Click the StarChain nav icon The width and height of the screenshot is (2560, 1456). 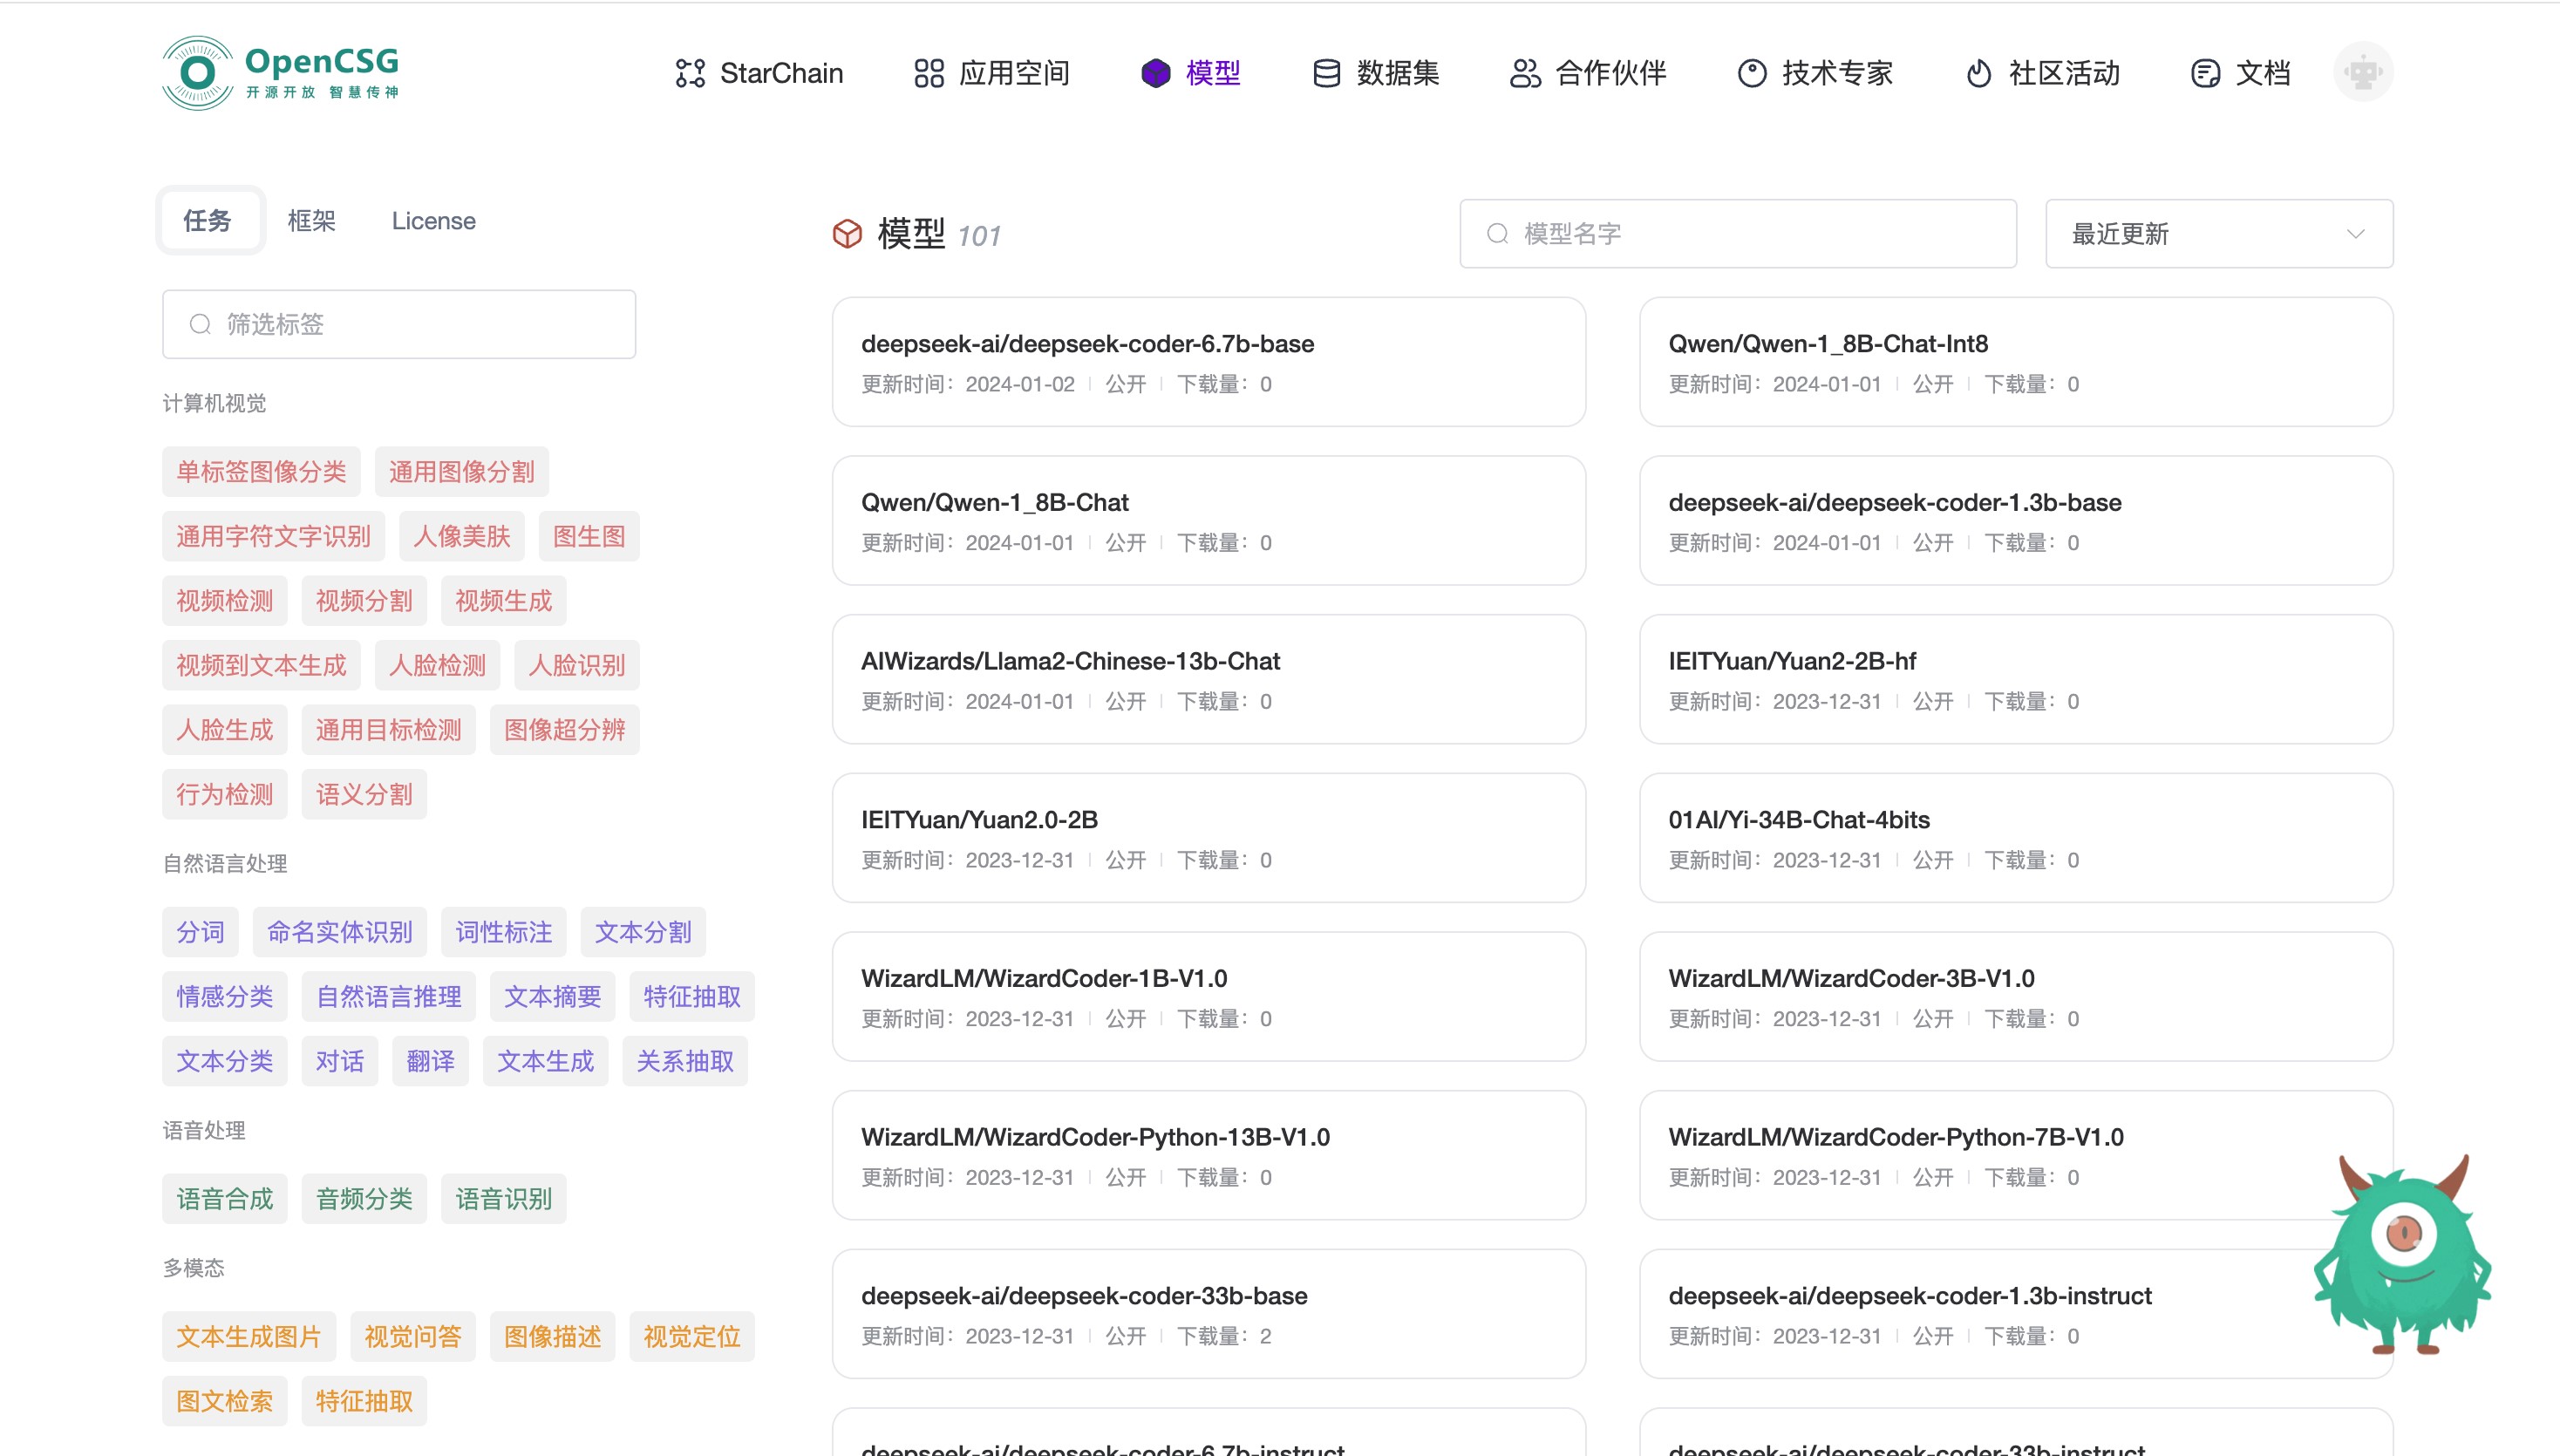pos(690,73)
